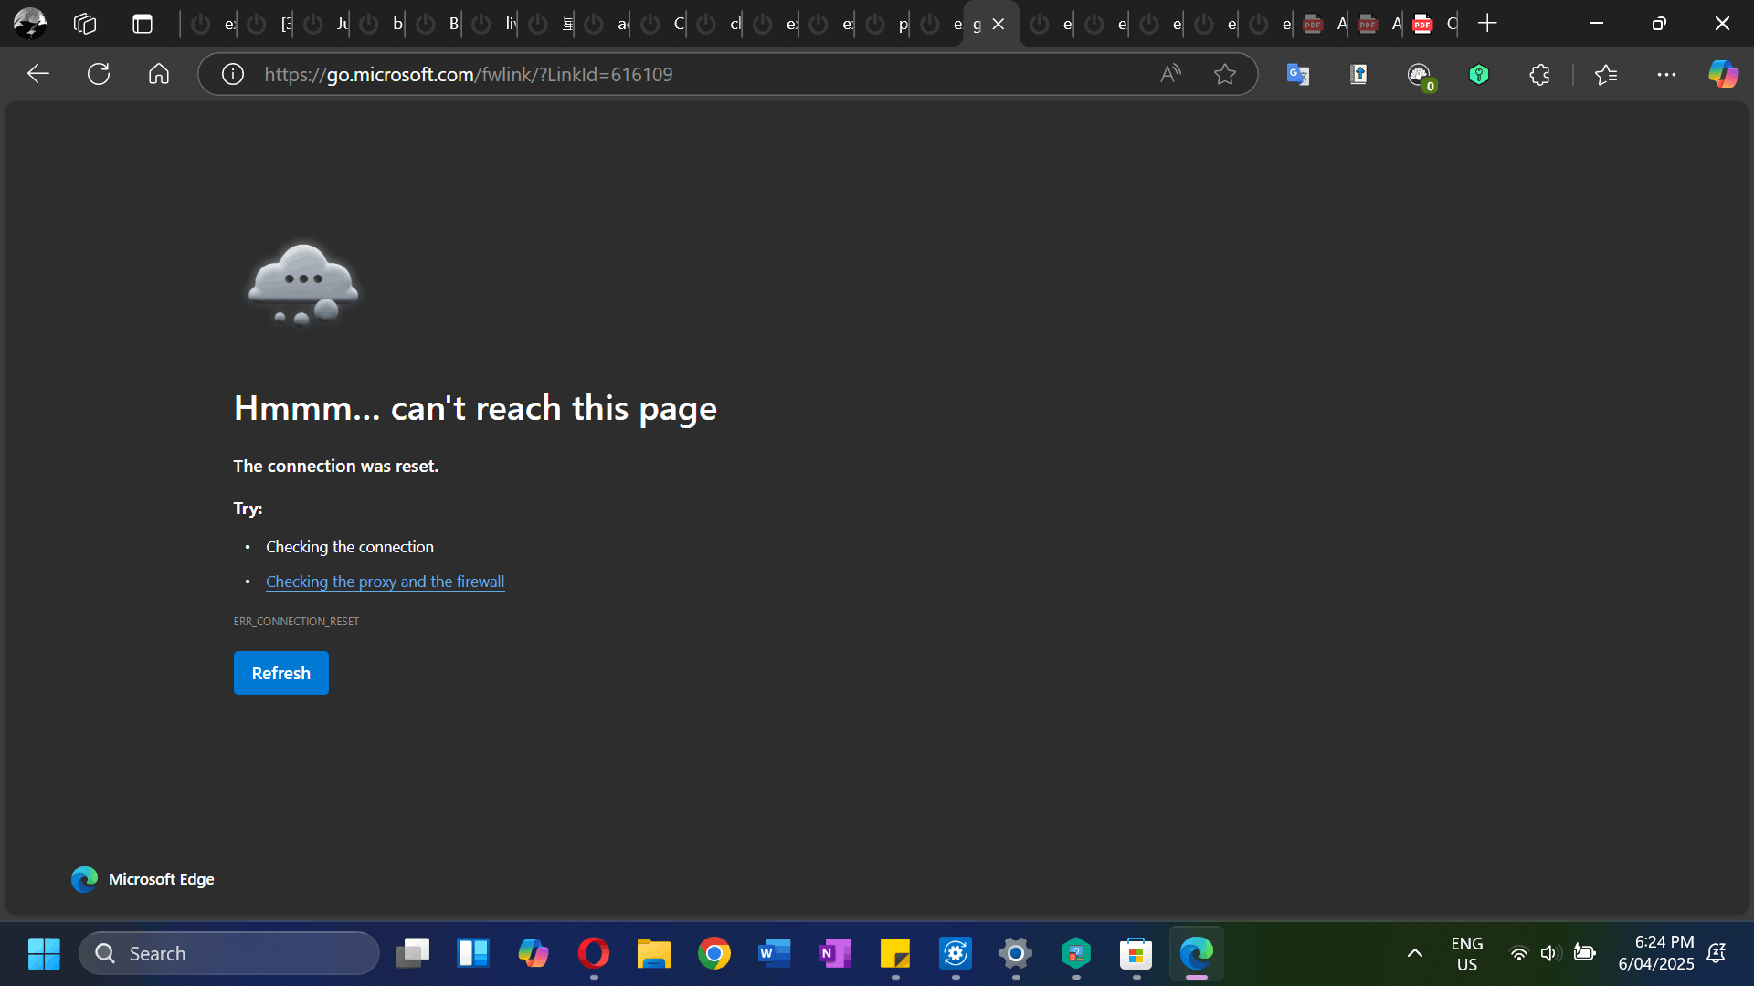Open the Read aloud icon
The width and height of the screenshot is (1754, 986).
pos(1170,74)
